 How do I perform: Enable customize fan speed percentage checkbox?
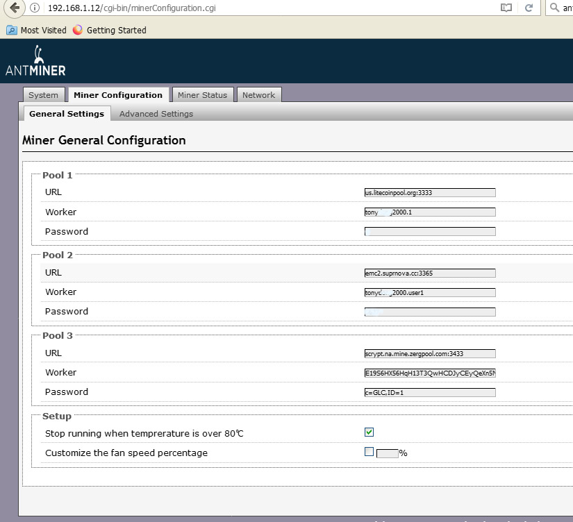(369, 452)
